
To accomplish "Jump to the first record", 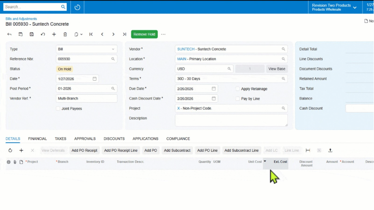I will pos(91,34).
